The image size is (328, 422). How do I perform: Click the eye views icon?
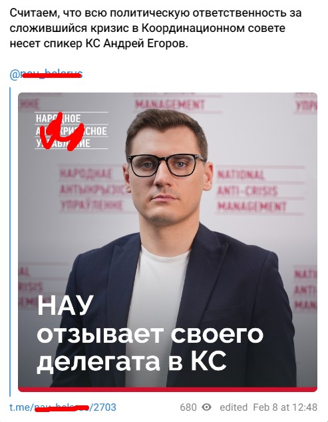pos(207,407)
